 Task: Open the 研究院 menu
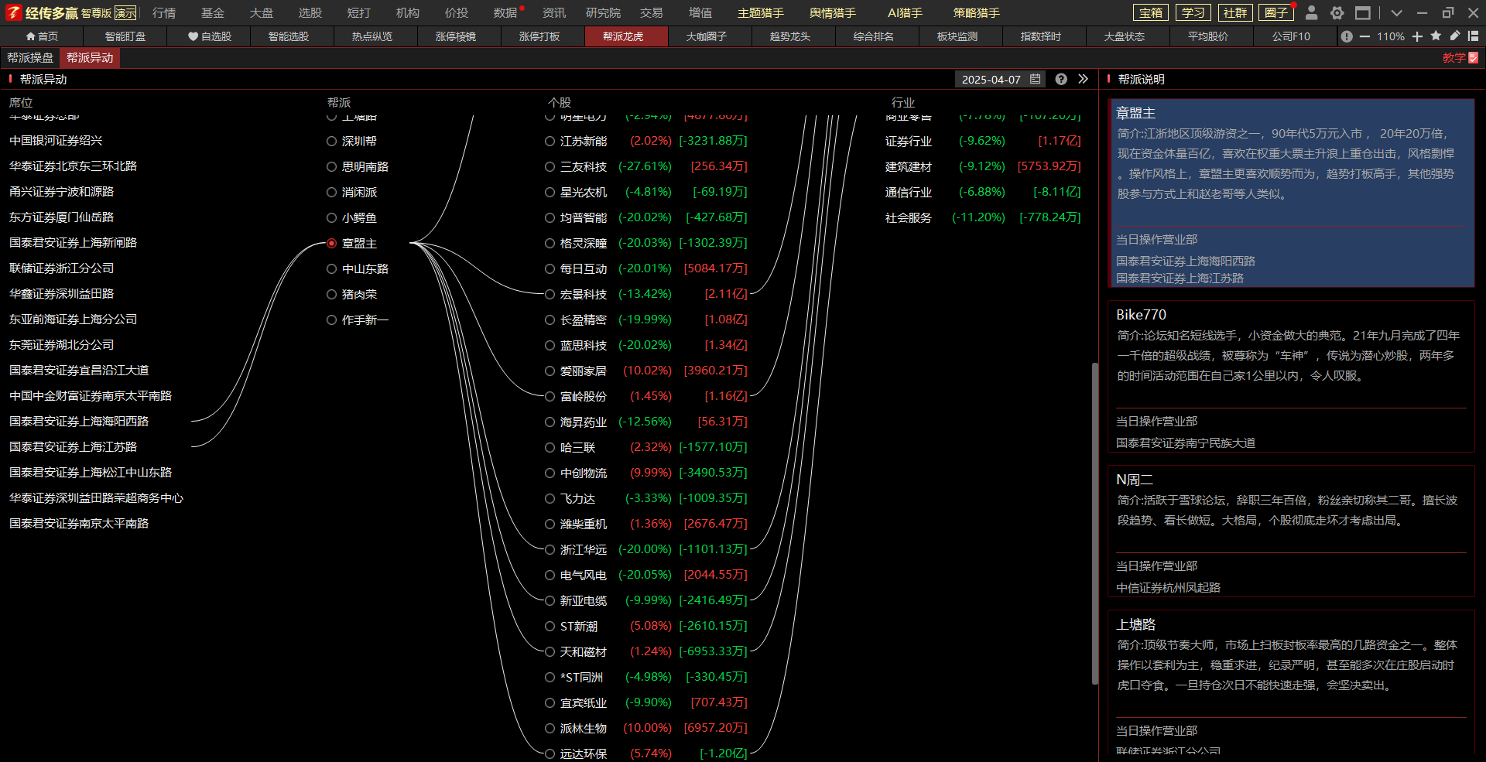pos(603,13)
